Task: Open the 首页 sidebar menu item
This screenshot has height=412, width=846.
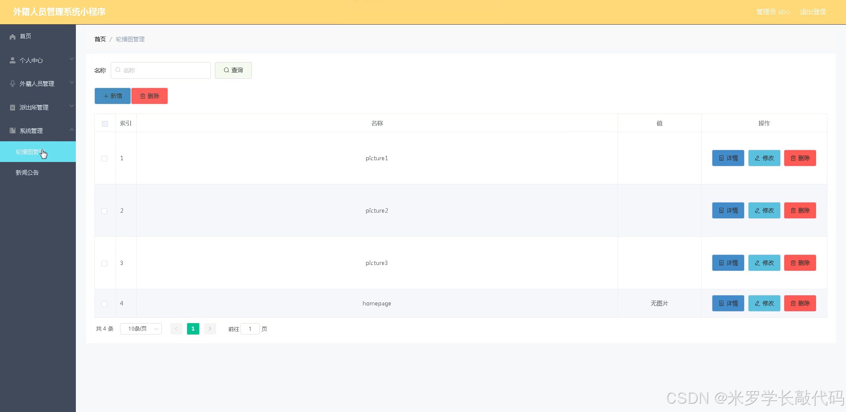Action: pos(38,37)
